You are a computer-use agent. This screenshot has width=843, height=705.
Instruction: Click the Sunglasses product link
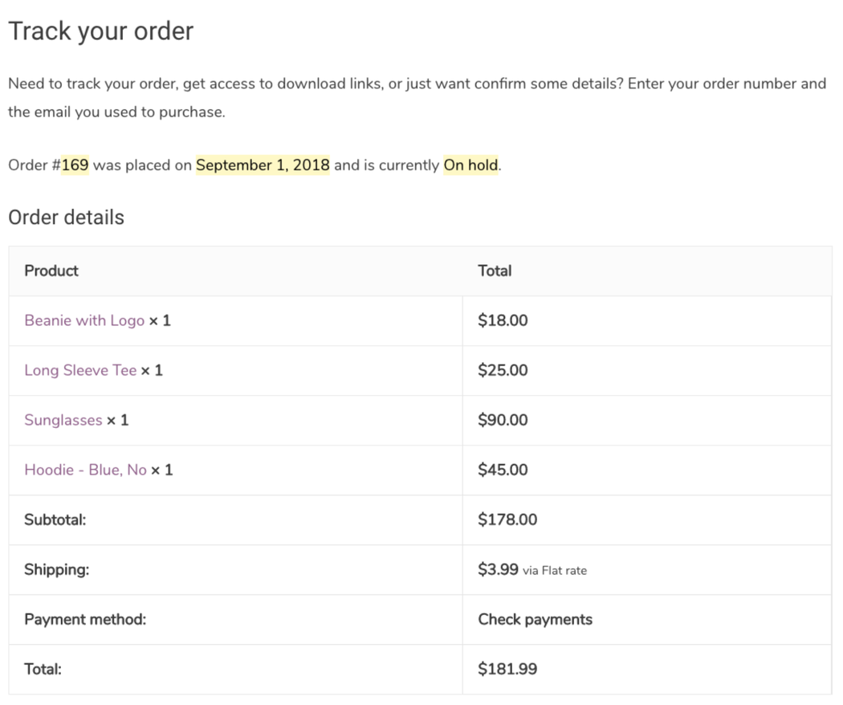63,420
